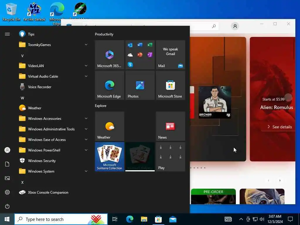Viewport: 300px width, 225px height.
Task: Click the taskbar clock and date
Action: (x=275, y=219)
